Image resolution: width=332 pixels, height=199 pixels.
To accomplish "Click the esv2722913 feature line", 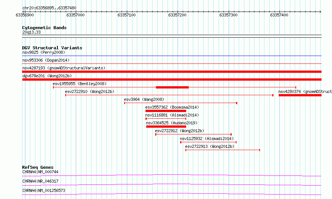I will click(223, 150).
